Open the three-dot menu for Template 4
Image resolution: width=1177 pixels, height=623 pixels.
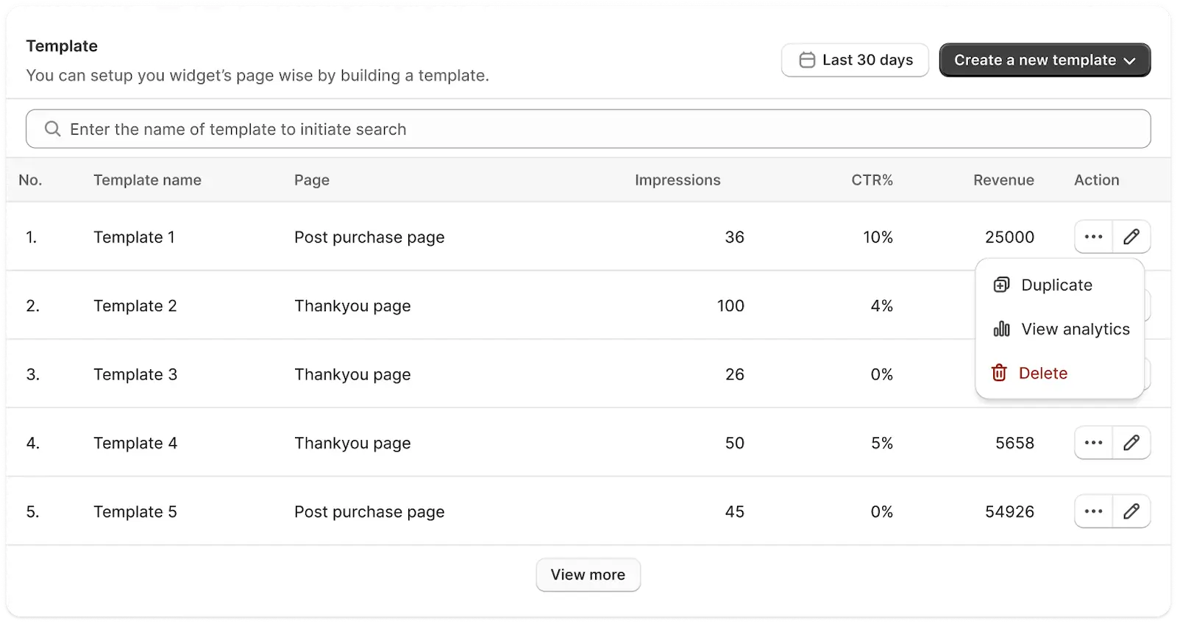pyautogui.click(x=1093, y=443)
